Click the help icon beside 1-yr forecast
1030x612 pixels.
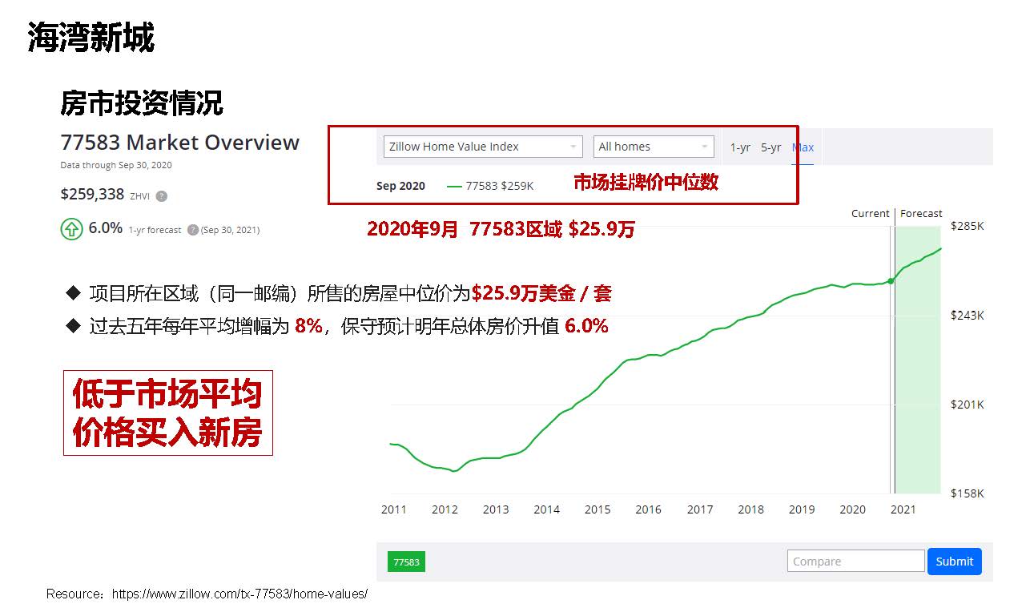(192, 230)
